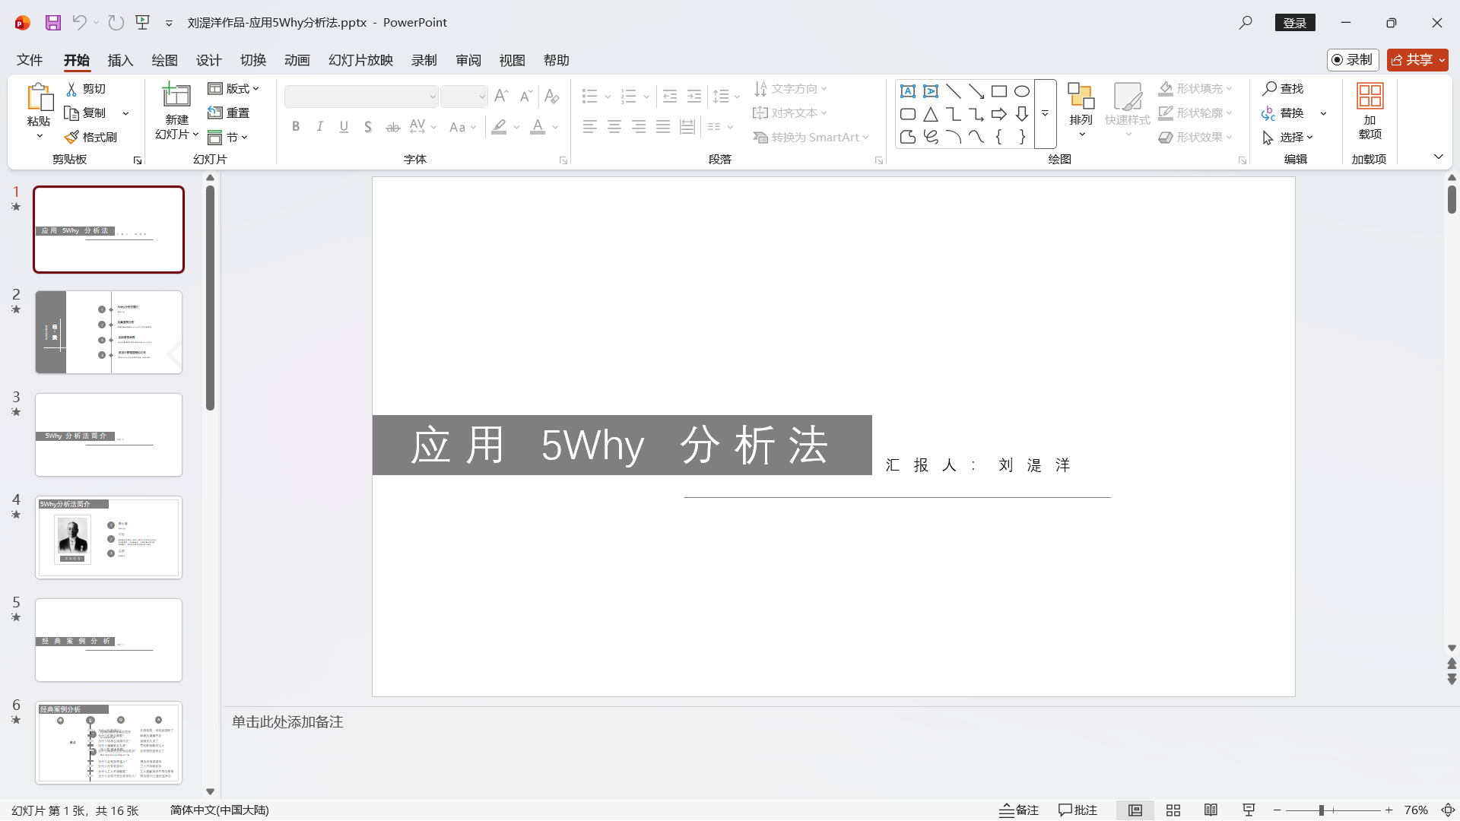Viewport: 1460px width, 821px height.
Task: Switch to Slide Sorter view icon
Action: tap(1173, 810)
